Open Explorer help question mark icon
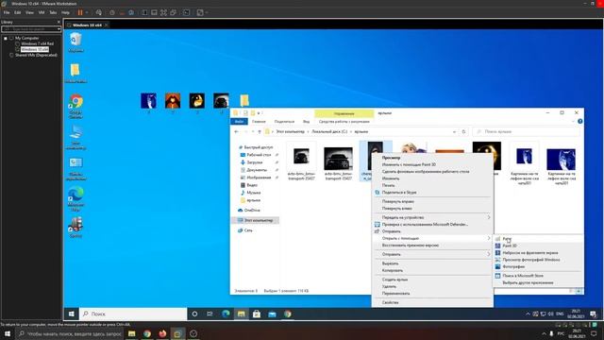 580,122
